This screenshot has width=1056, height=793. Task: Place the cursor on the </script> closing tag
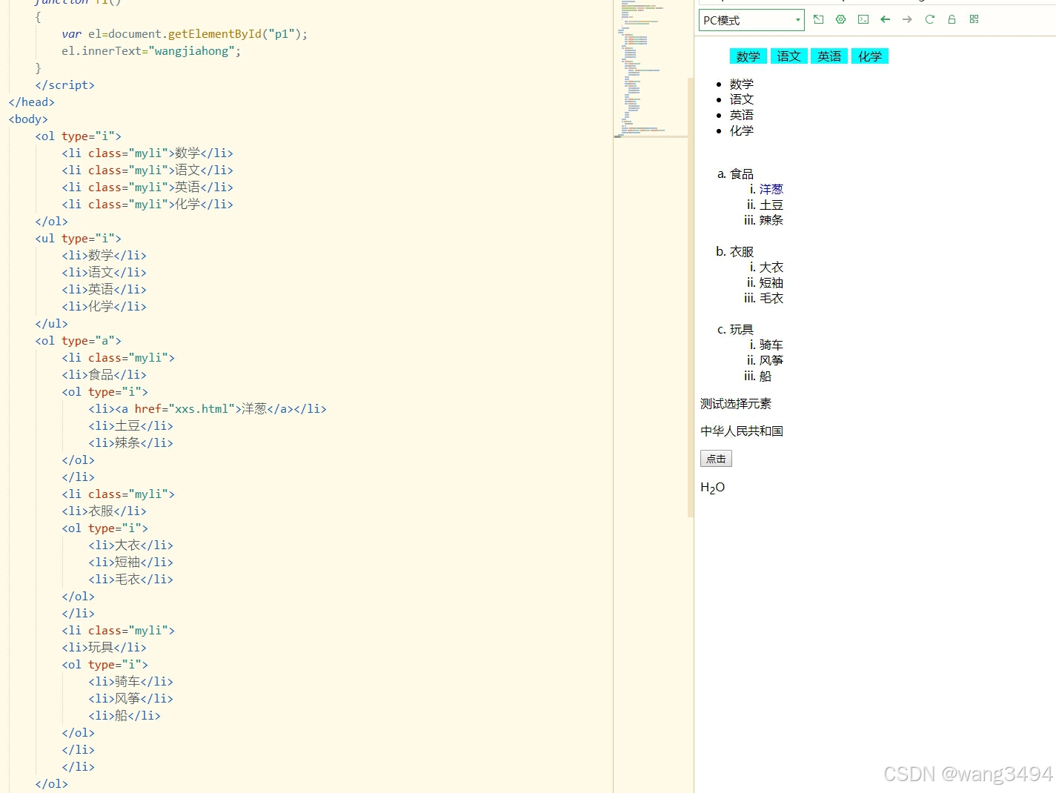point(64,85)
